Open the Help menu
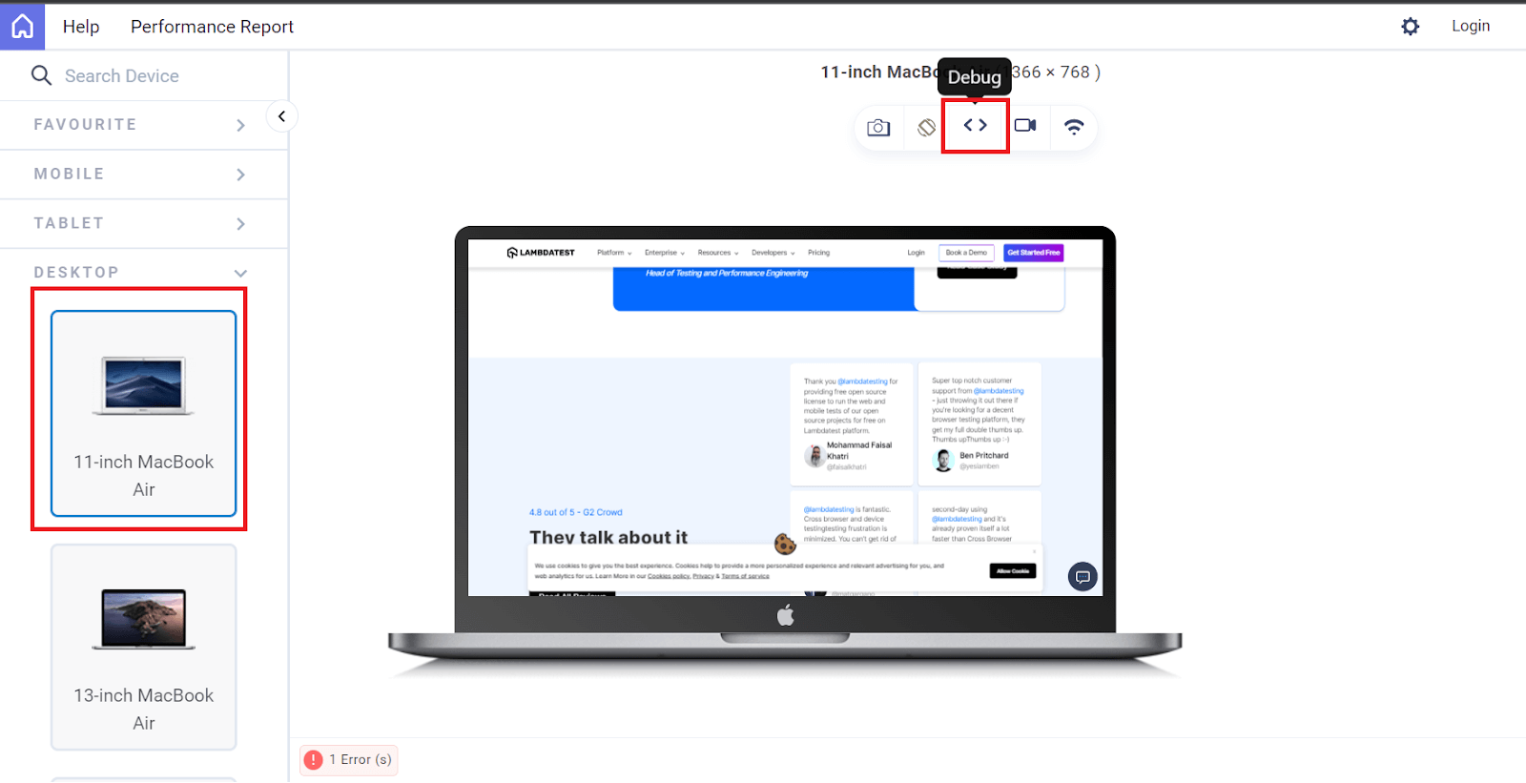Viewport: 1526px width, 783px height. (81, 27)
